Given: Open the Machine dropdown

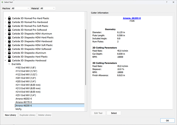Looking at the screenshot, I should (21, 8).
